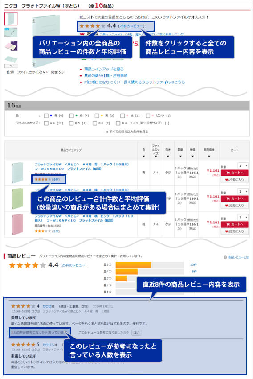Screen dimensions: 253x379
Task: Open the 25件のレビュー link beside the top rating
Action: 131,26
